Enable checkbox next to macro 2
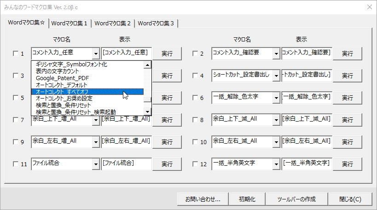377x210 pixels. (195, 53)
